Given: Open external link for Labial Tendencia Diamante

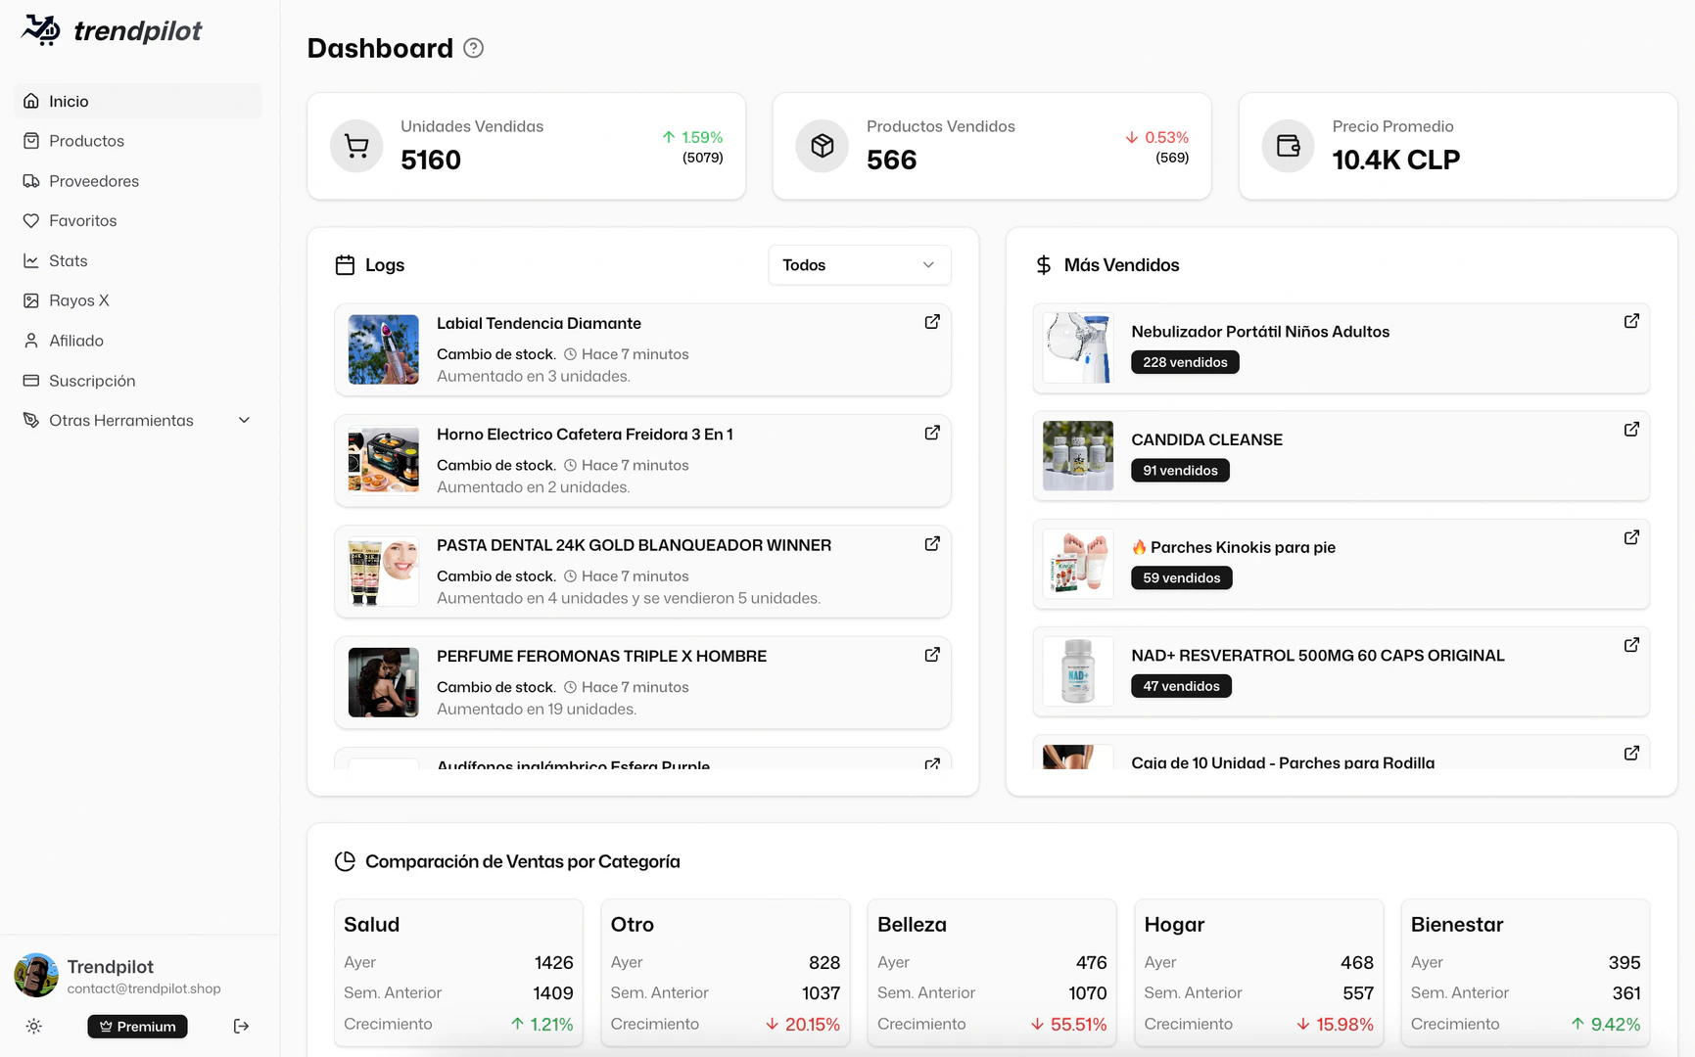Looking at the screenshot, I should tap(931, 321).
